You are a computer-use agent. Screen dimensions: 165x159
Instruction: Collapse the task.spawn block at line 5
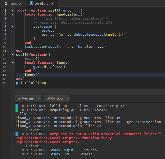click(13, 27)
